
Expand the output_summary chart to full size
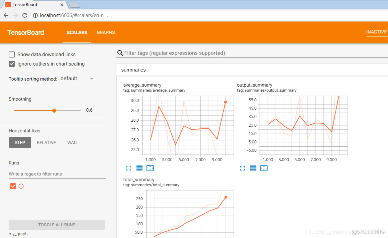pyautogui.click(x=242, y=168)
